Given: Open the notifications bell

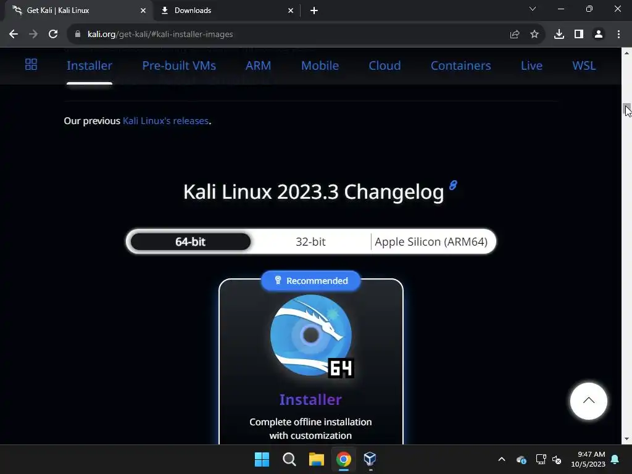Looking at the screenshot, I should 615,459.
